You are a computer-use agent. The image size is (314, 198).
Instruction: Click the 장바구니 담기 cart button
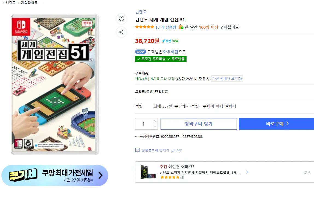tap(199, 124)
